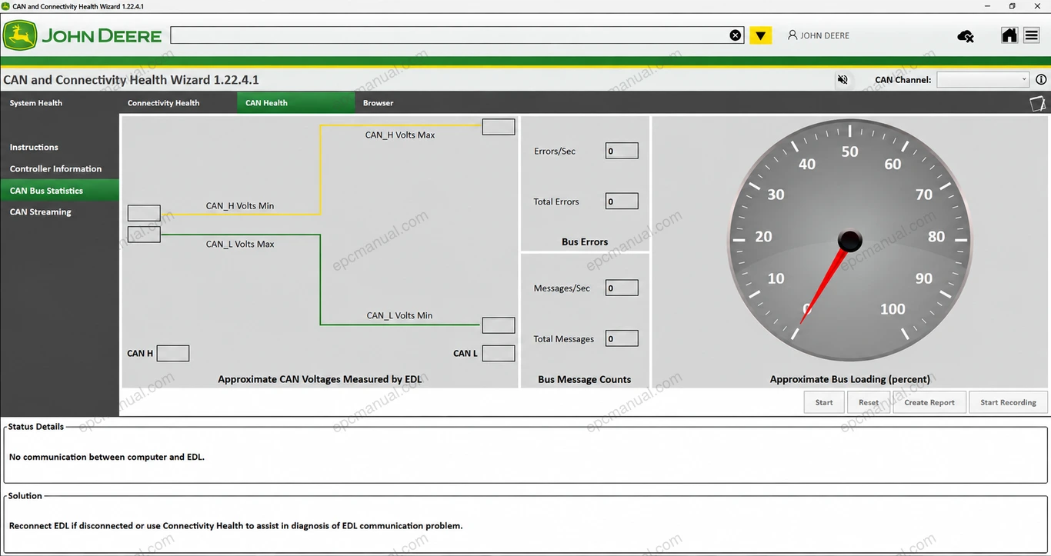The image size is (1051, 556).
Task: Open the hamburger menu icon
Action: click(1032, 35)
